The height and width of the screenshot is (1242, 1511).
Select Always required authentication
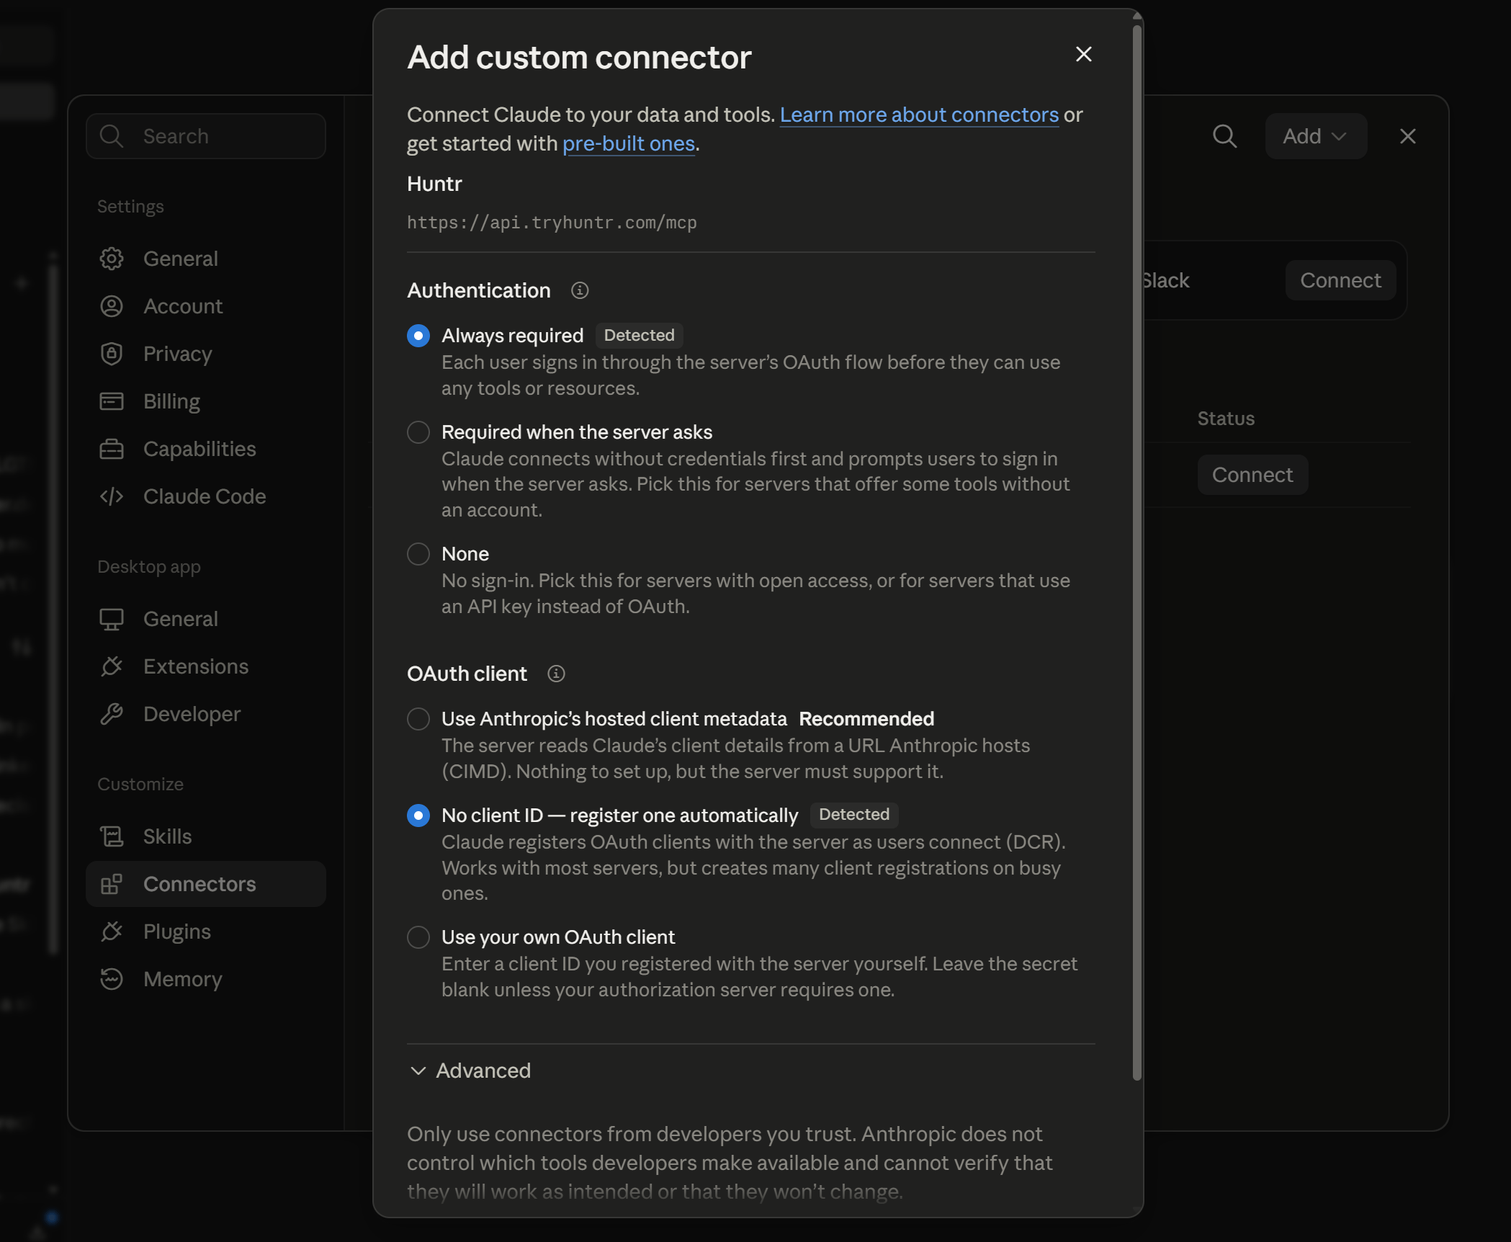pyautogui.click(x=418, y=336)
